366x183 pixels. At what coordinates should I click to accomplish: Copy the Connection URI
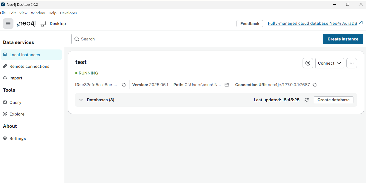315,85
